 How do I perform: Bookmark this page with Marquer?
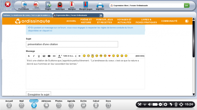(x=72, y=6)
